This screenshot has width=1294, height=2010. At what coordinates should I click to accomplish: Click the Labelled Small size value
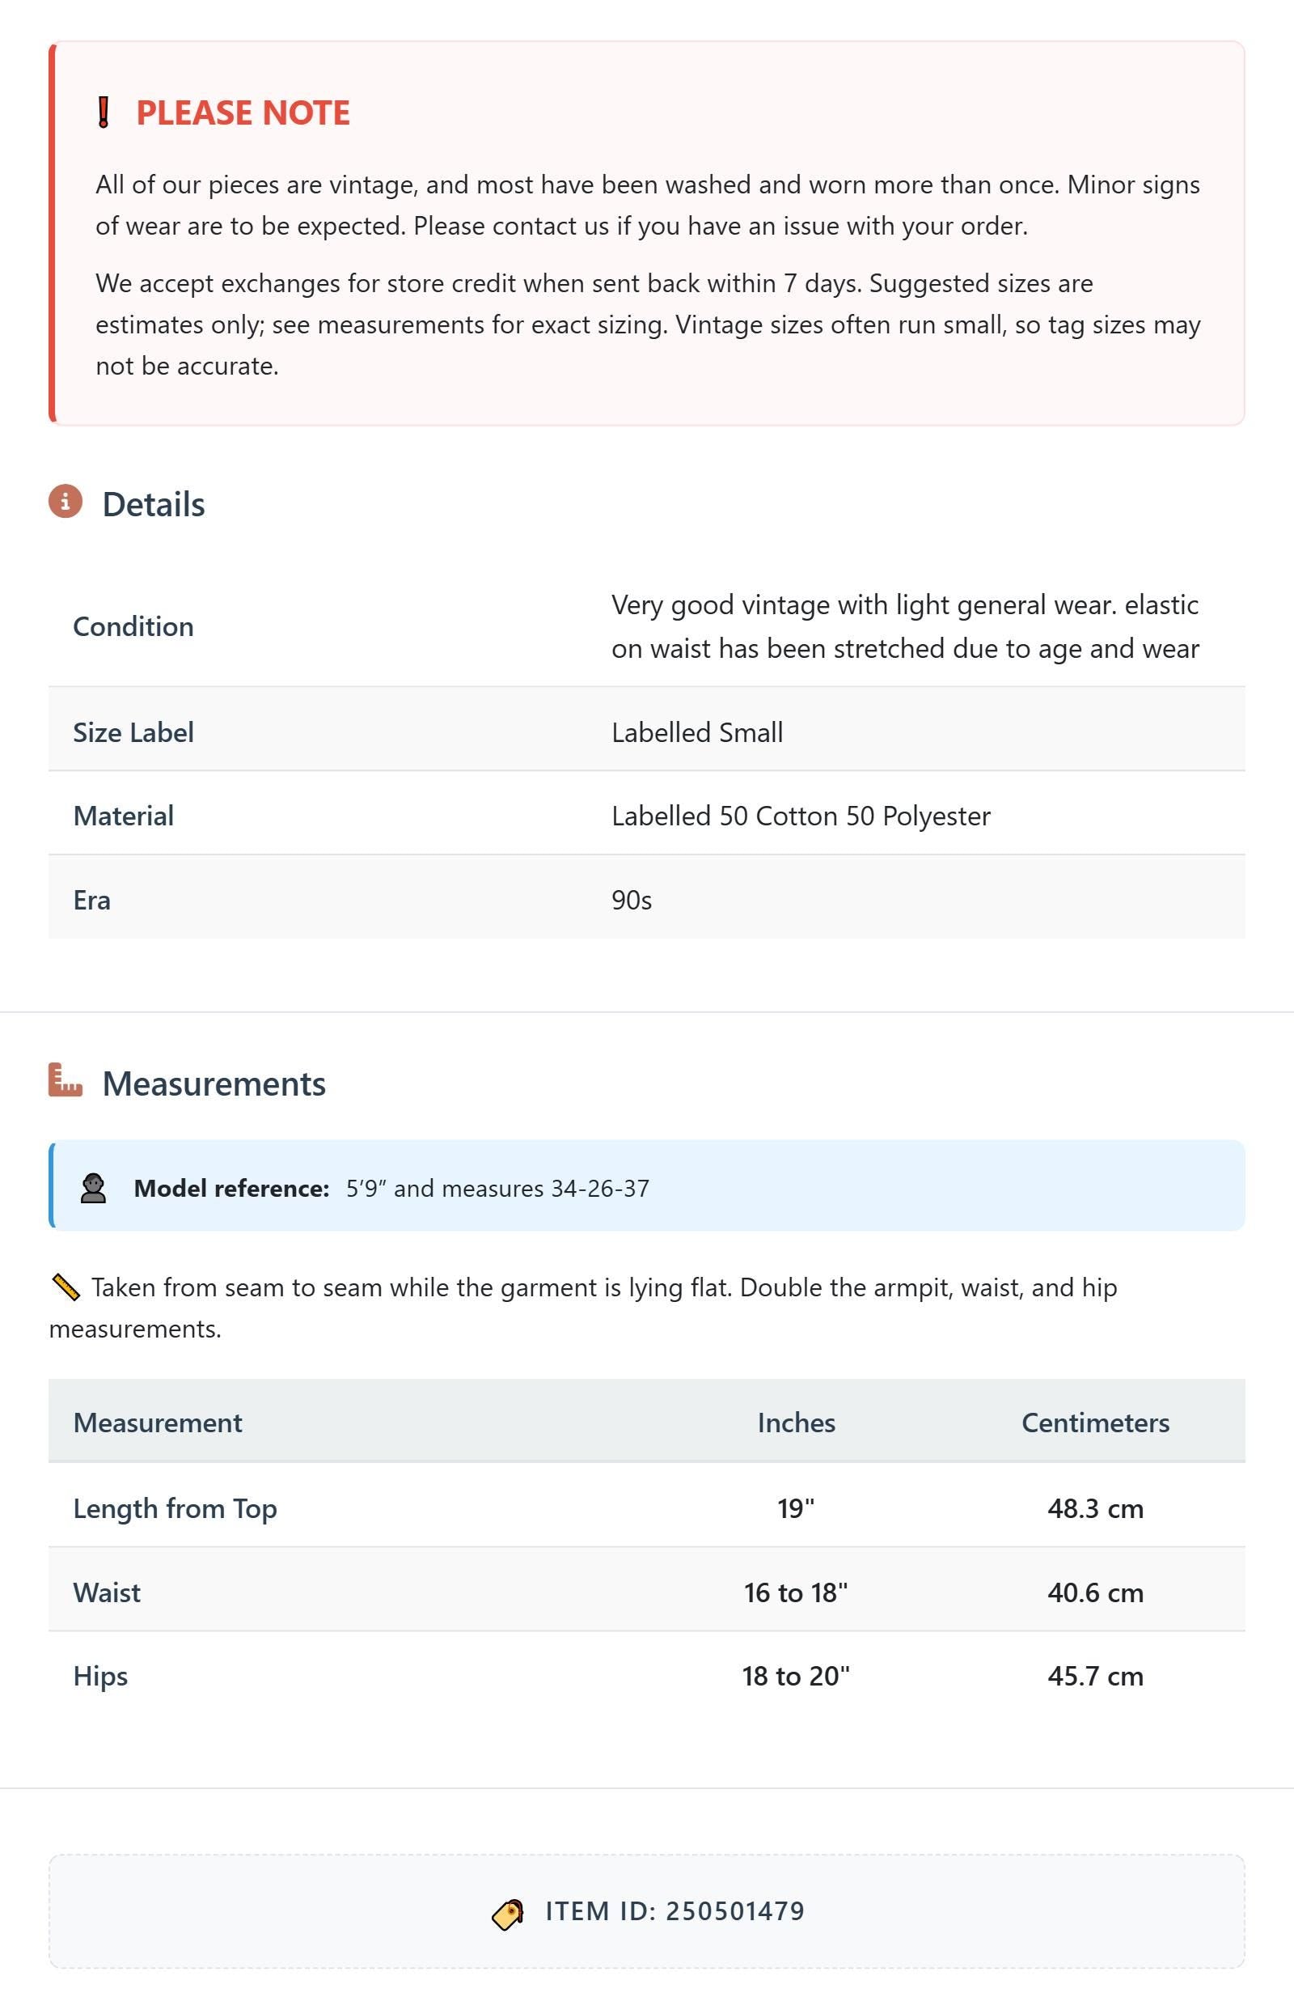point(697,732)
